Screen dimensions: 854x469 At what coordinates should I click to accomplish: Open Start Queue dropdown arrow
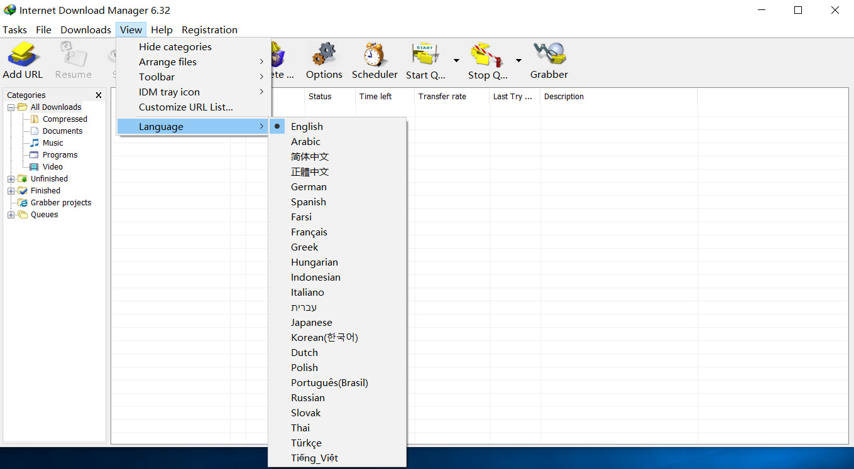click(456, 60)
